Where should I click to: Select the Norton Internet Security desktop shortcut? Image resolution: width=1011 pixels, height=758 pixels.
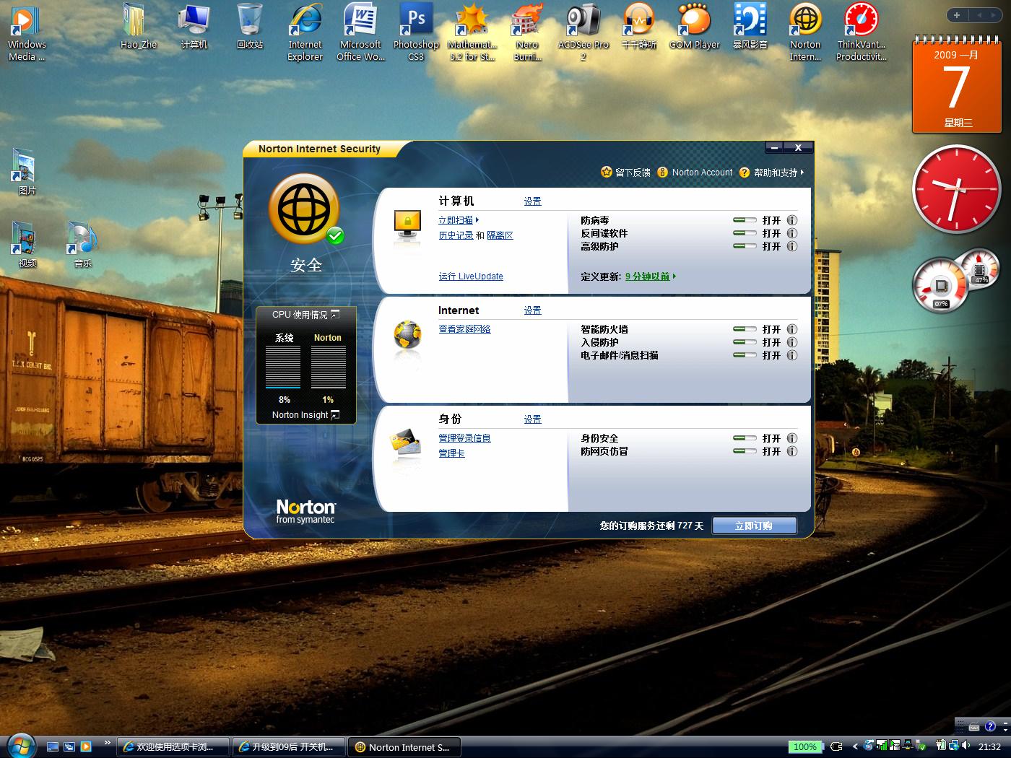[805, 32]
